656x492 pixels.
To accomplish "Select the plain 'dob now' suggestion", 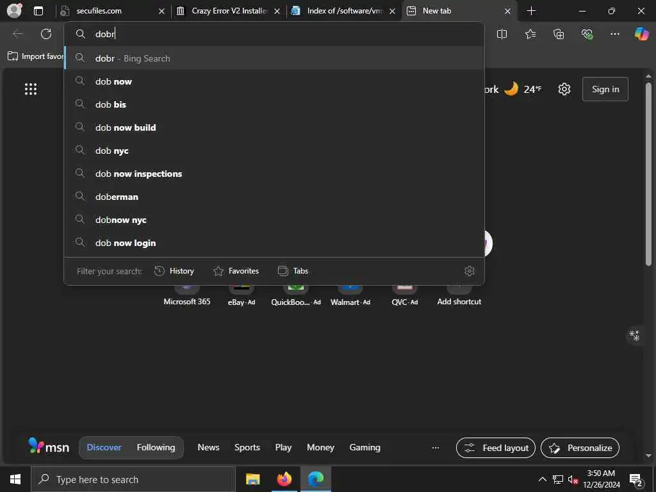I will pos(274,81).
